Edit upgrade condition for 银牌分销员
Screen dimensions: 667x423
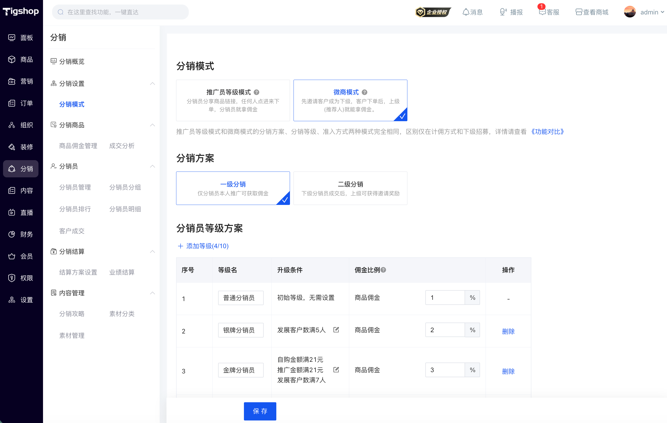(336, 330)
